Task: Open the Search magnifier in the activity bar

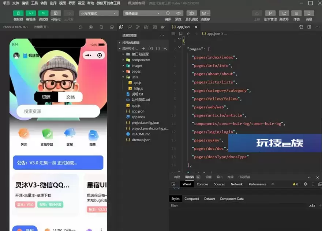Action: tap(130, 27)
